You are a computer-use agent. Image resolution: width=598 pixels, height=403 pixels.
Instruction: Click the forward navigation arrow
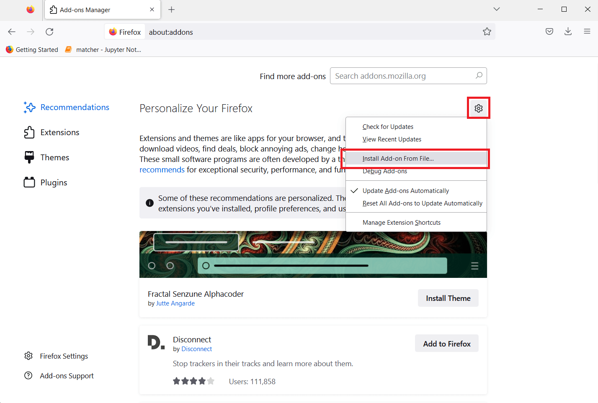click(31, 32)
